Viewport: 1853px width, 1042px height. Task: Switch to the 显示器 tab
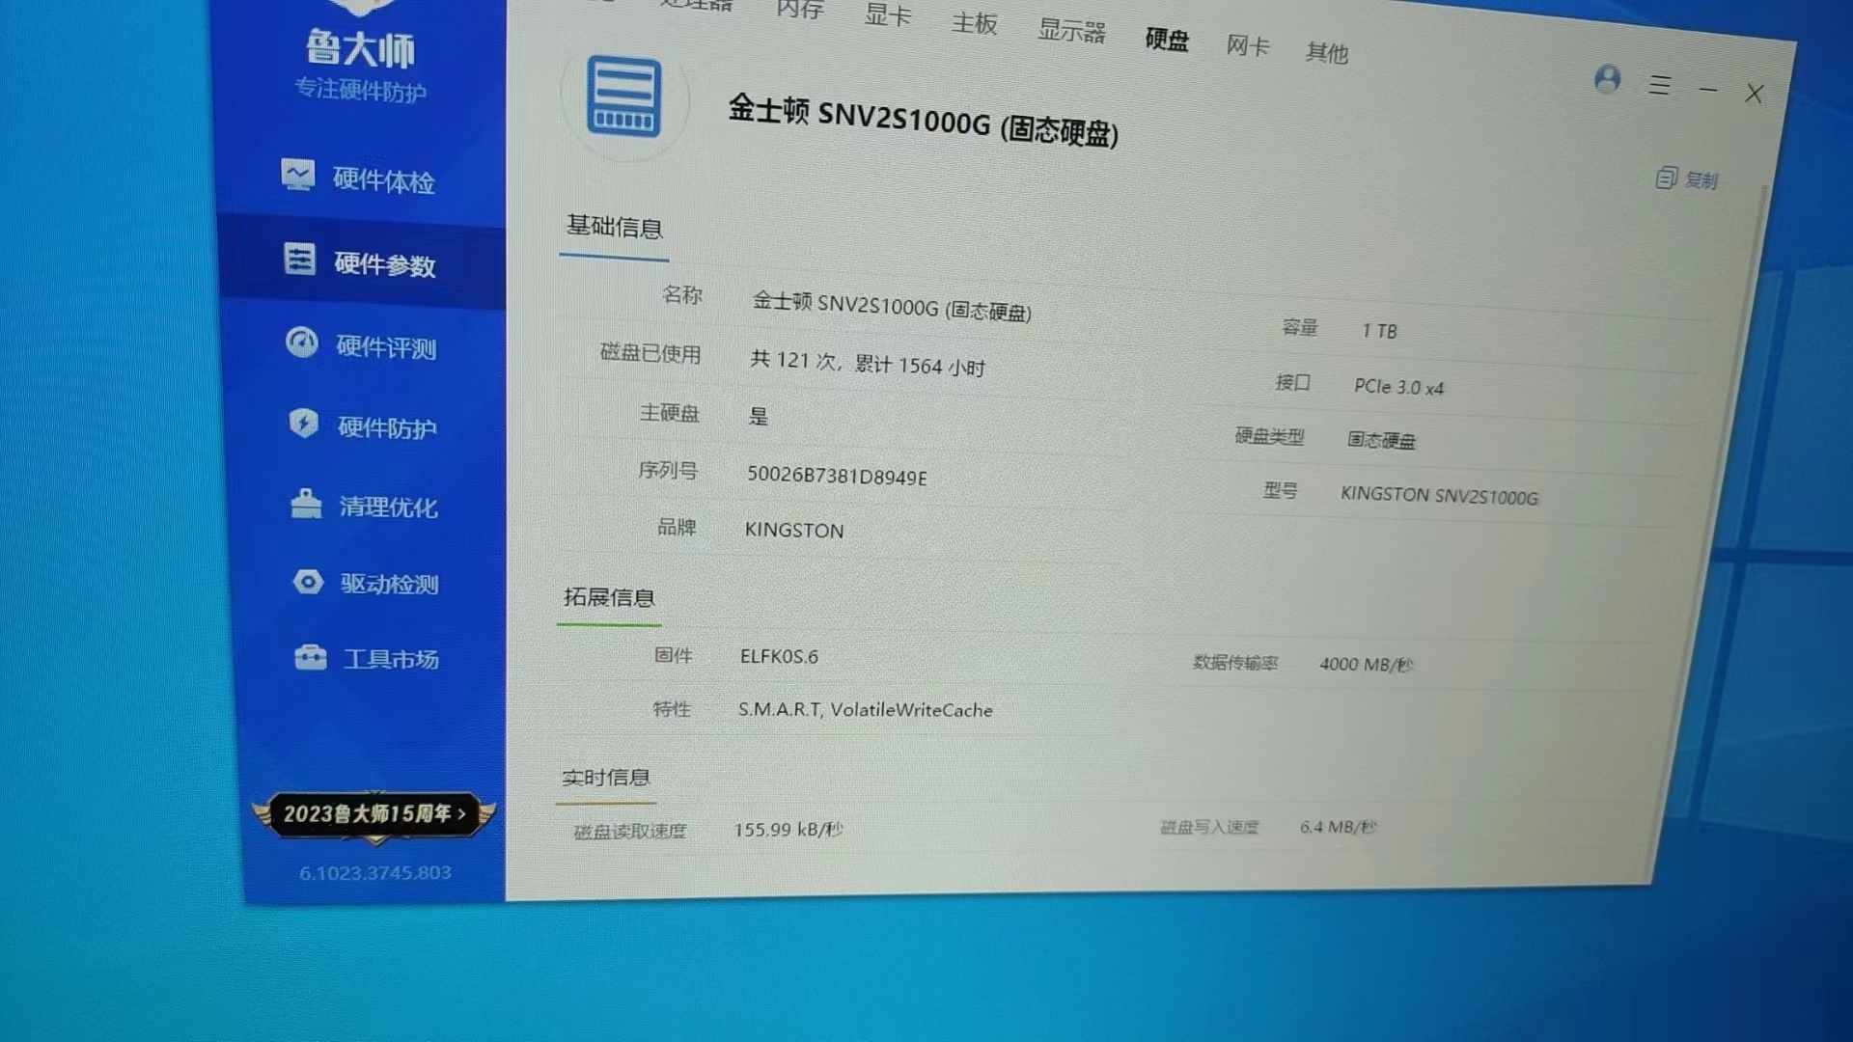pos(1070,31)
